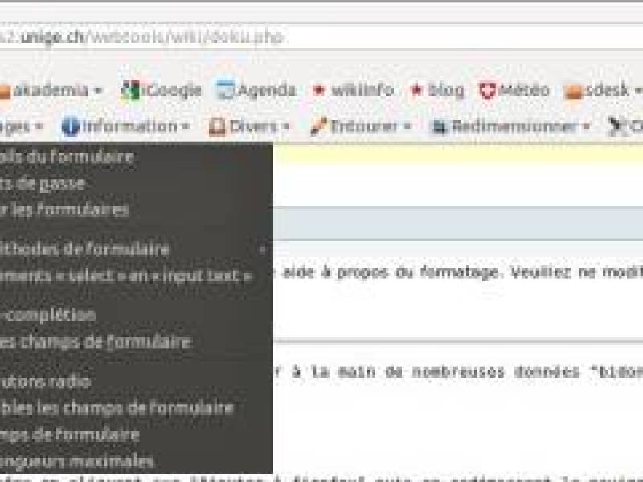The width and height of the screenshot is (643, 482).
Task: Select the 'de passe' menu entry
Action: (x=137, y=183)
